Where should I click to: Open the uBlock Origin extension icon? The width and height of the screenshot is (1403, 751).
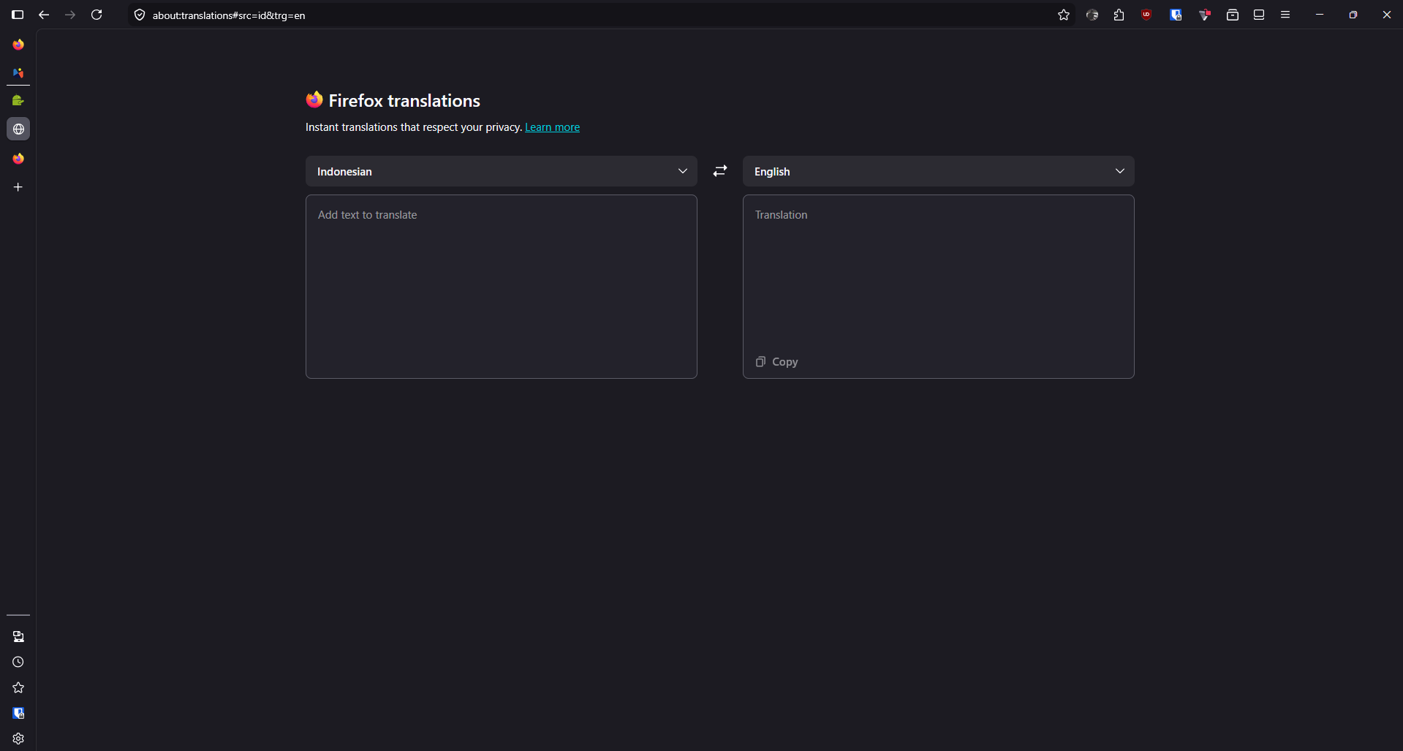click(1146, 15)
